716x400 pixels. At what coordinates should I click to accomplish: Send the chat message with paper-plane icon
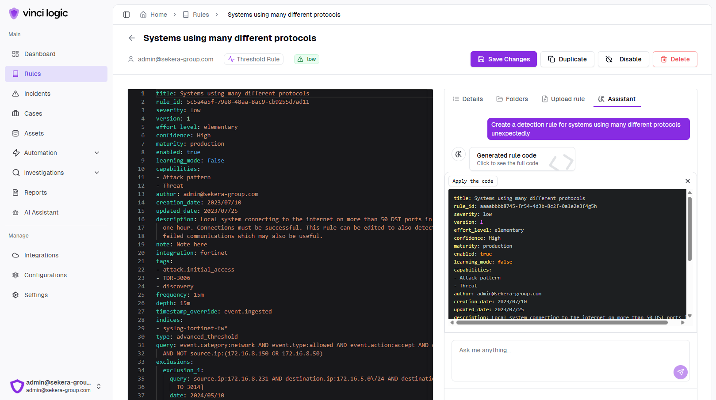[x=680, y=372]
